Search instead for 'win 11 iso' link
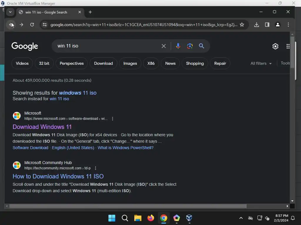Viewport: 301px width, 225px height. tap(59, 99)
